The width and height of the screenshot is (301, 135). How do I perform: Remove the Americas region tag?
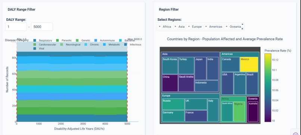[x=206, y=26]
